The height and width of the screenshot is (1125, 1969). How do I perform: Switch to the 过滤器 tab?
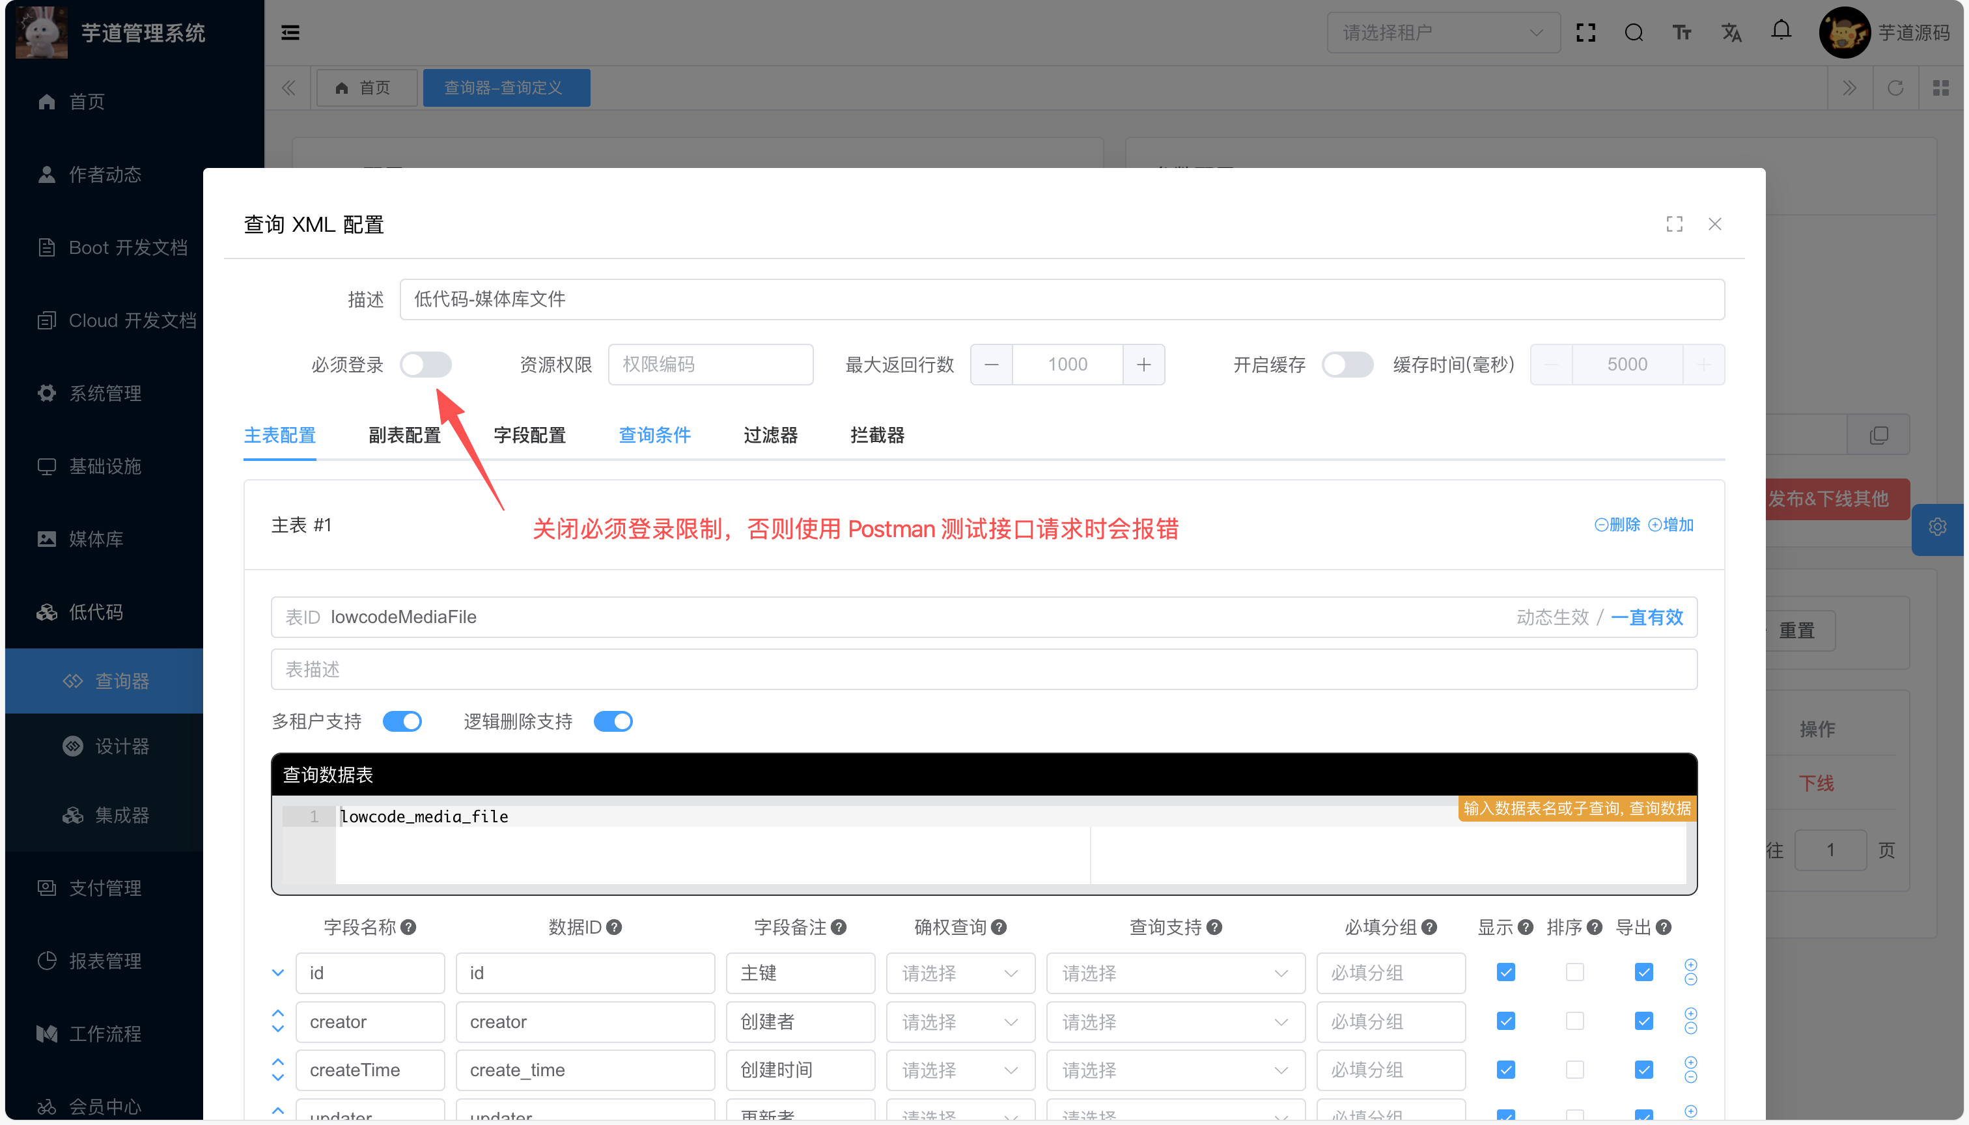point(770,436)
